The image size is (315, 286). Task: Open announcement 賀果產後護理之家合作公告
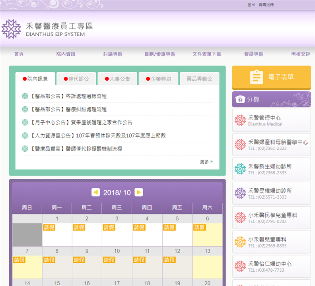coord(82,122)
